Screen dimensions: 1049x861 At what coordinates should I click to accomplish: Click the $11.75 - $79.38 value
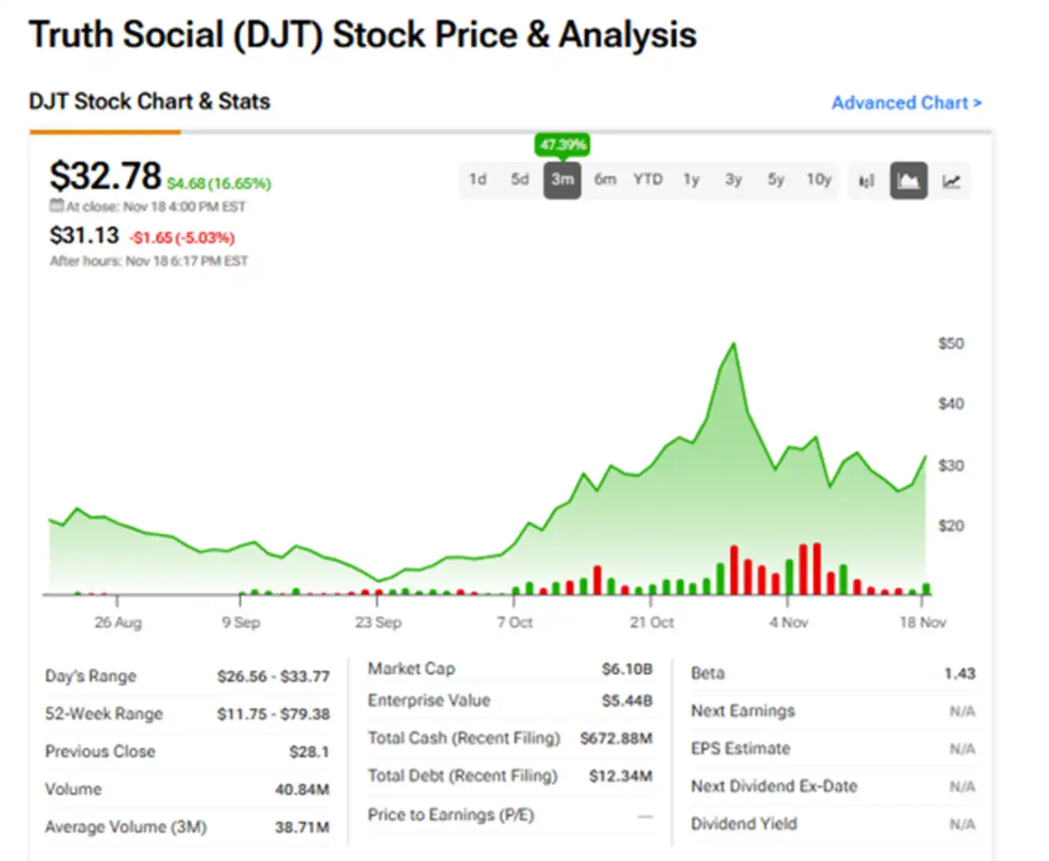tap(273, 714)
